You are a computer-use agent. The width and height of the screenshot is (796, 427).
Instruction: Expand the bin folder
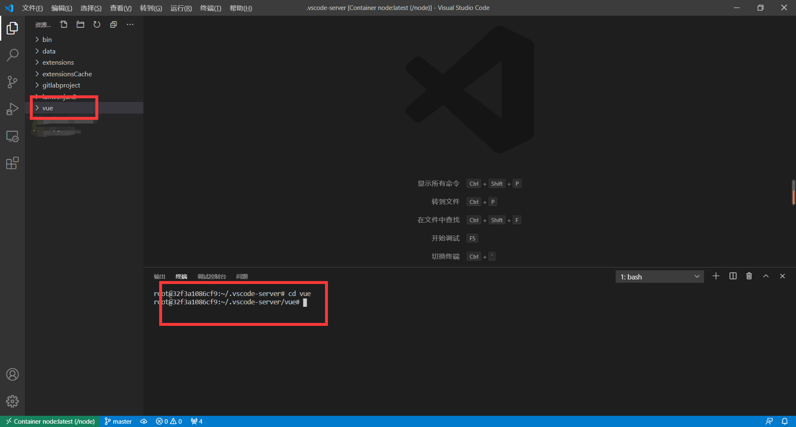84,39
